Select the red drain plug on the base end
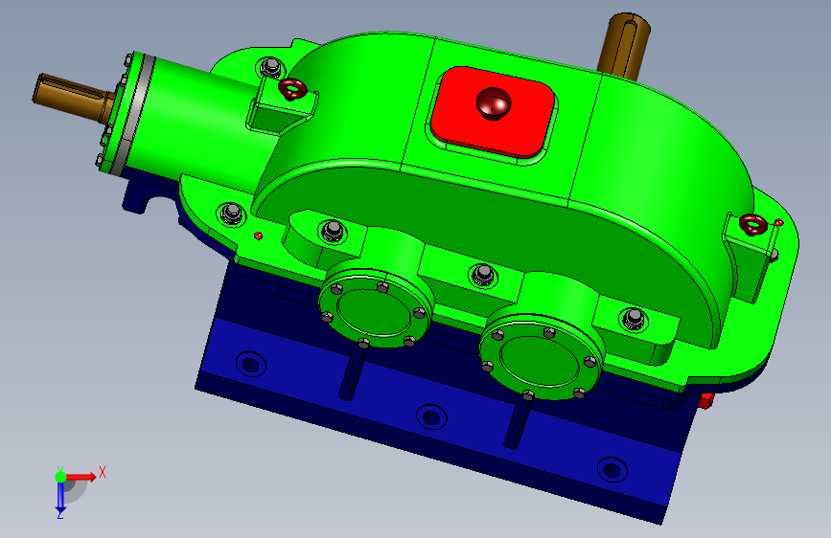Viewport: 831px width, 538px height. click(x=705, y=400)
